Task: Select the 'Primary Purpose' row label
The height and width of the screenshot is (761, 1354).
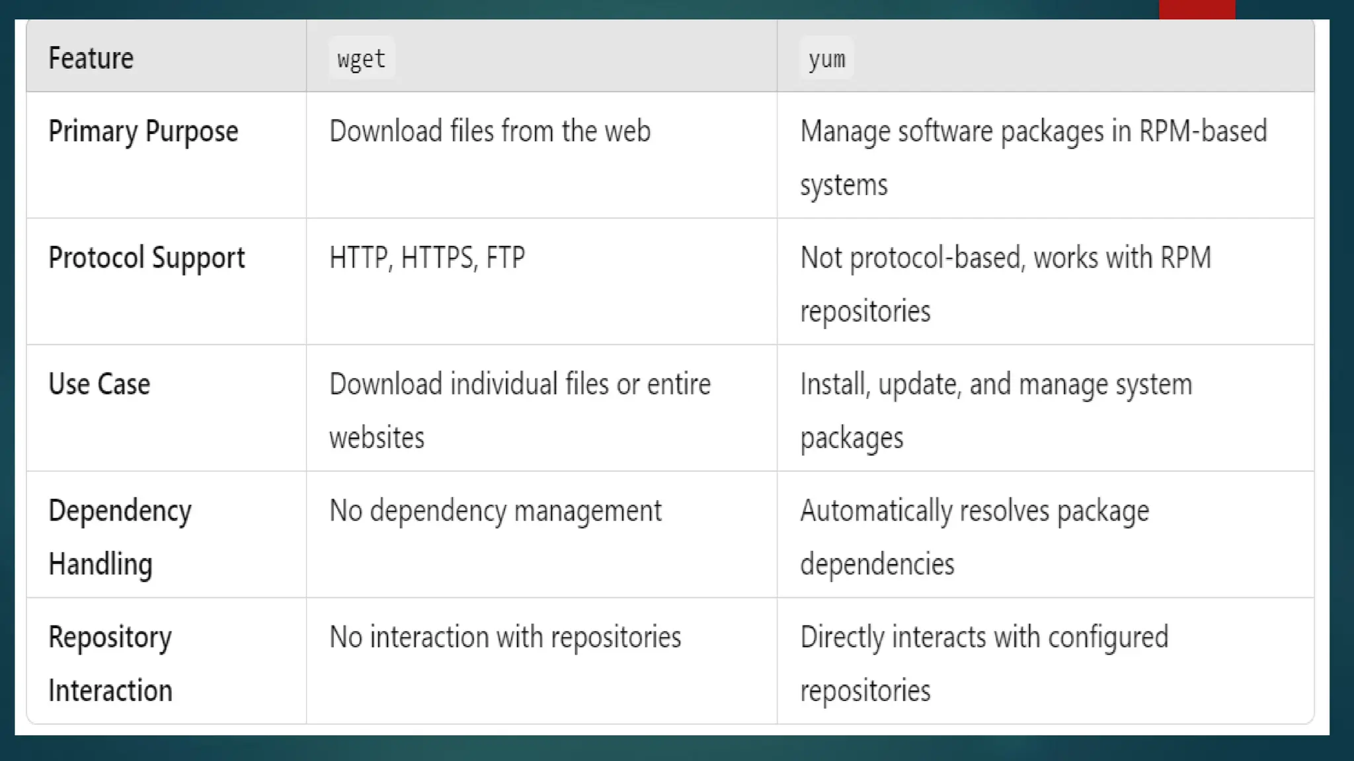Action: click(143, 131)
